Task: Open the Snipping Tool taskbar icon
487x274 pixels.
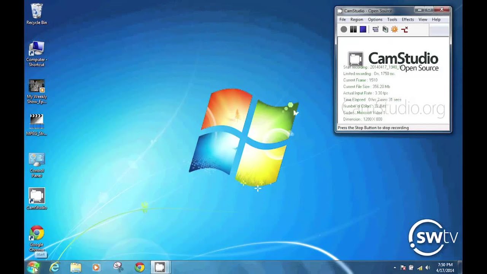Action: (x=118, y=268)
